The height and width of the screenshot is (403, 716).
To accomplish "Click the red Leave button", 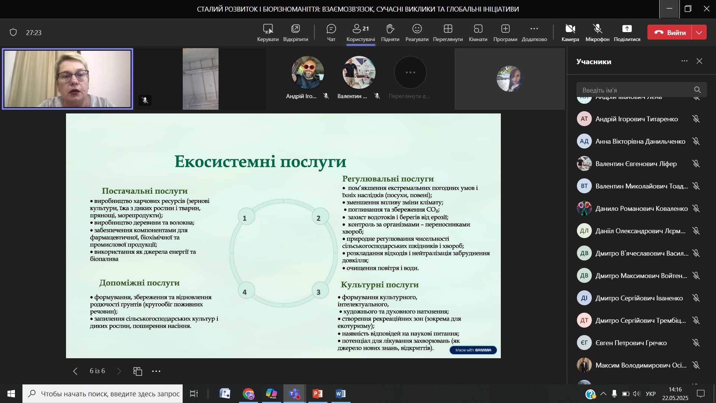I will [x=670, y=32].
